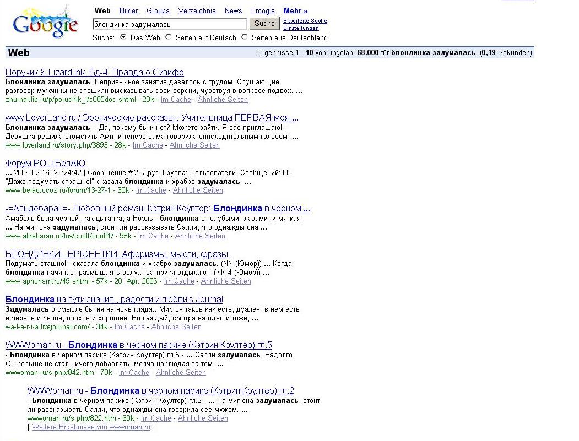Open 'Erweiterte Suche' link

[305, 21]
